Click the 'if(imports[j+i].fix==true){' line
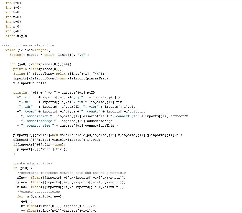 point(39,144)
